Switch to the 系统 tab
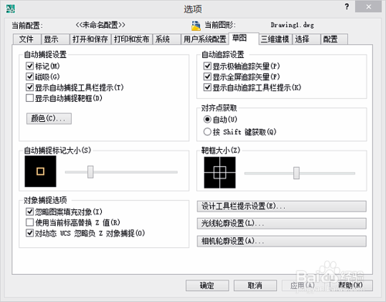 point(167,39)
